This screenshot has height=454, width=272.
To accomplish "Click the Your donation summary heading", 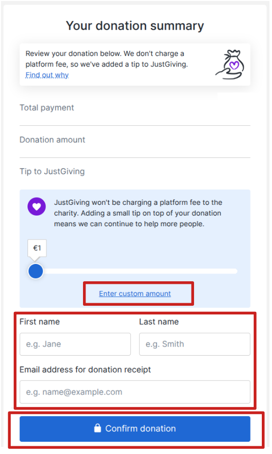I will (x=135, y=26).
